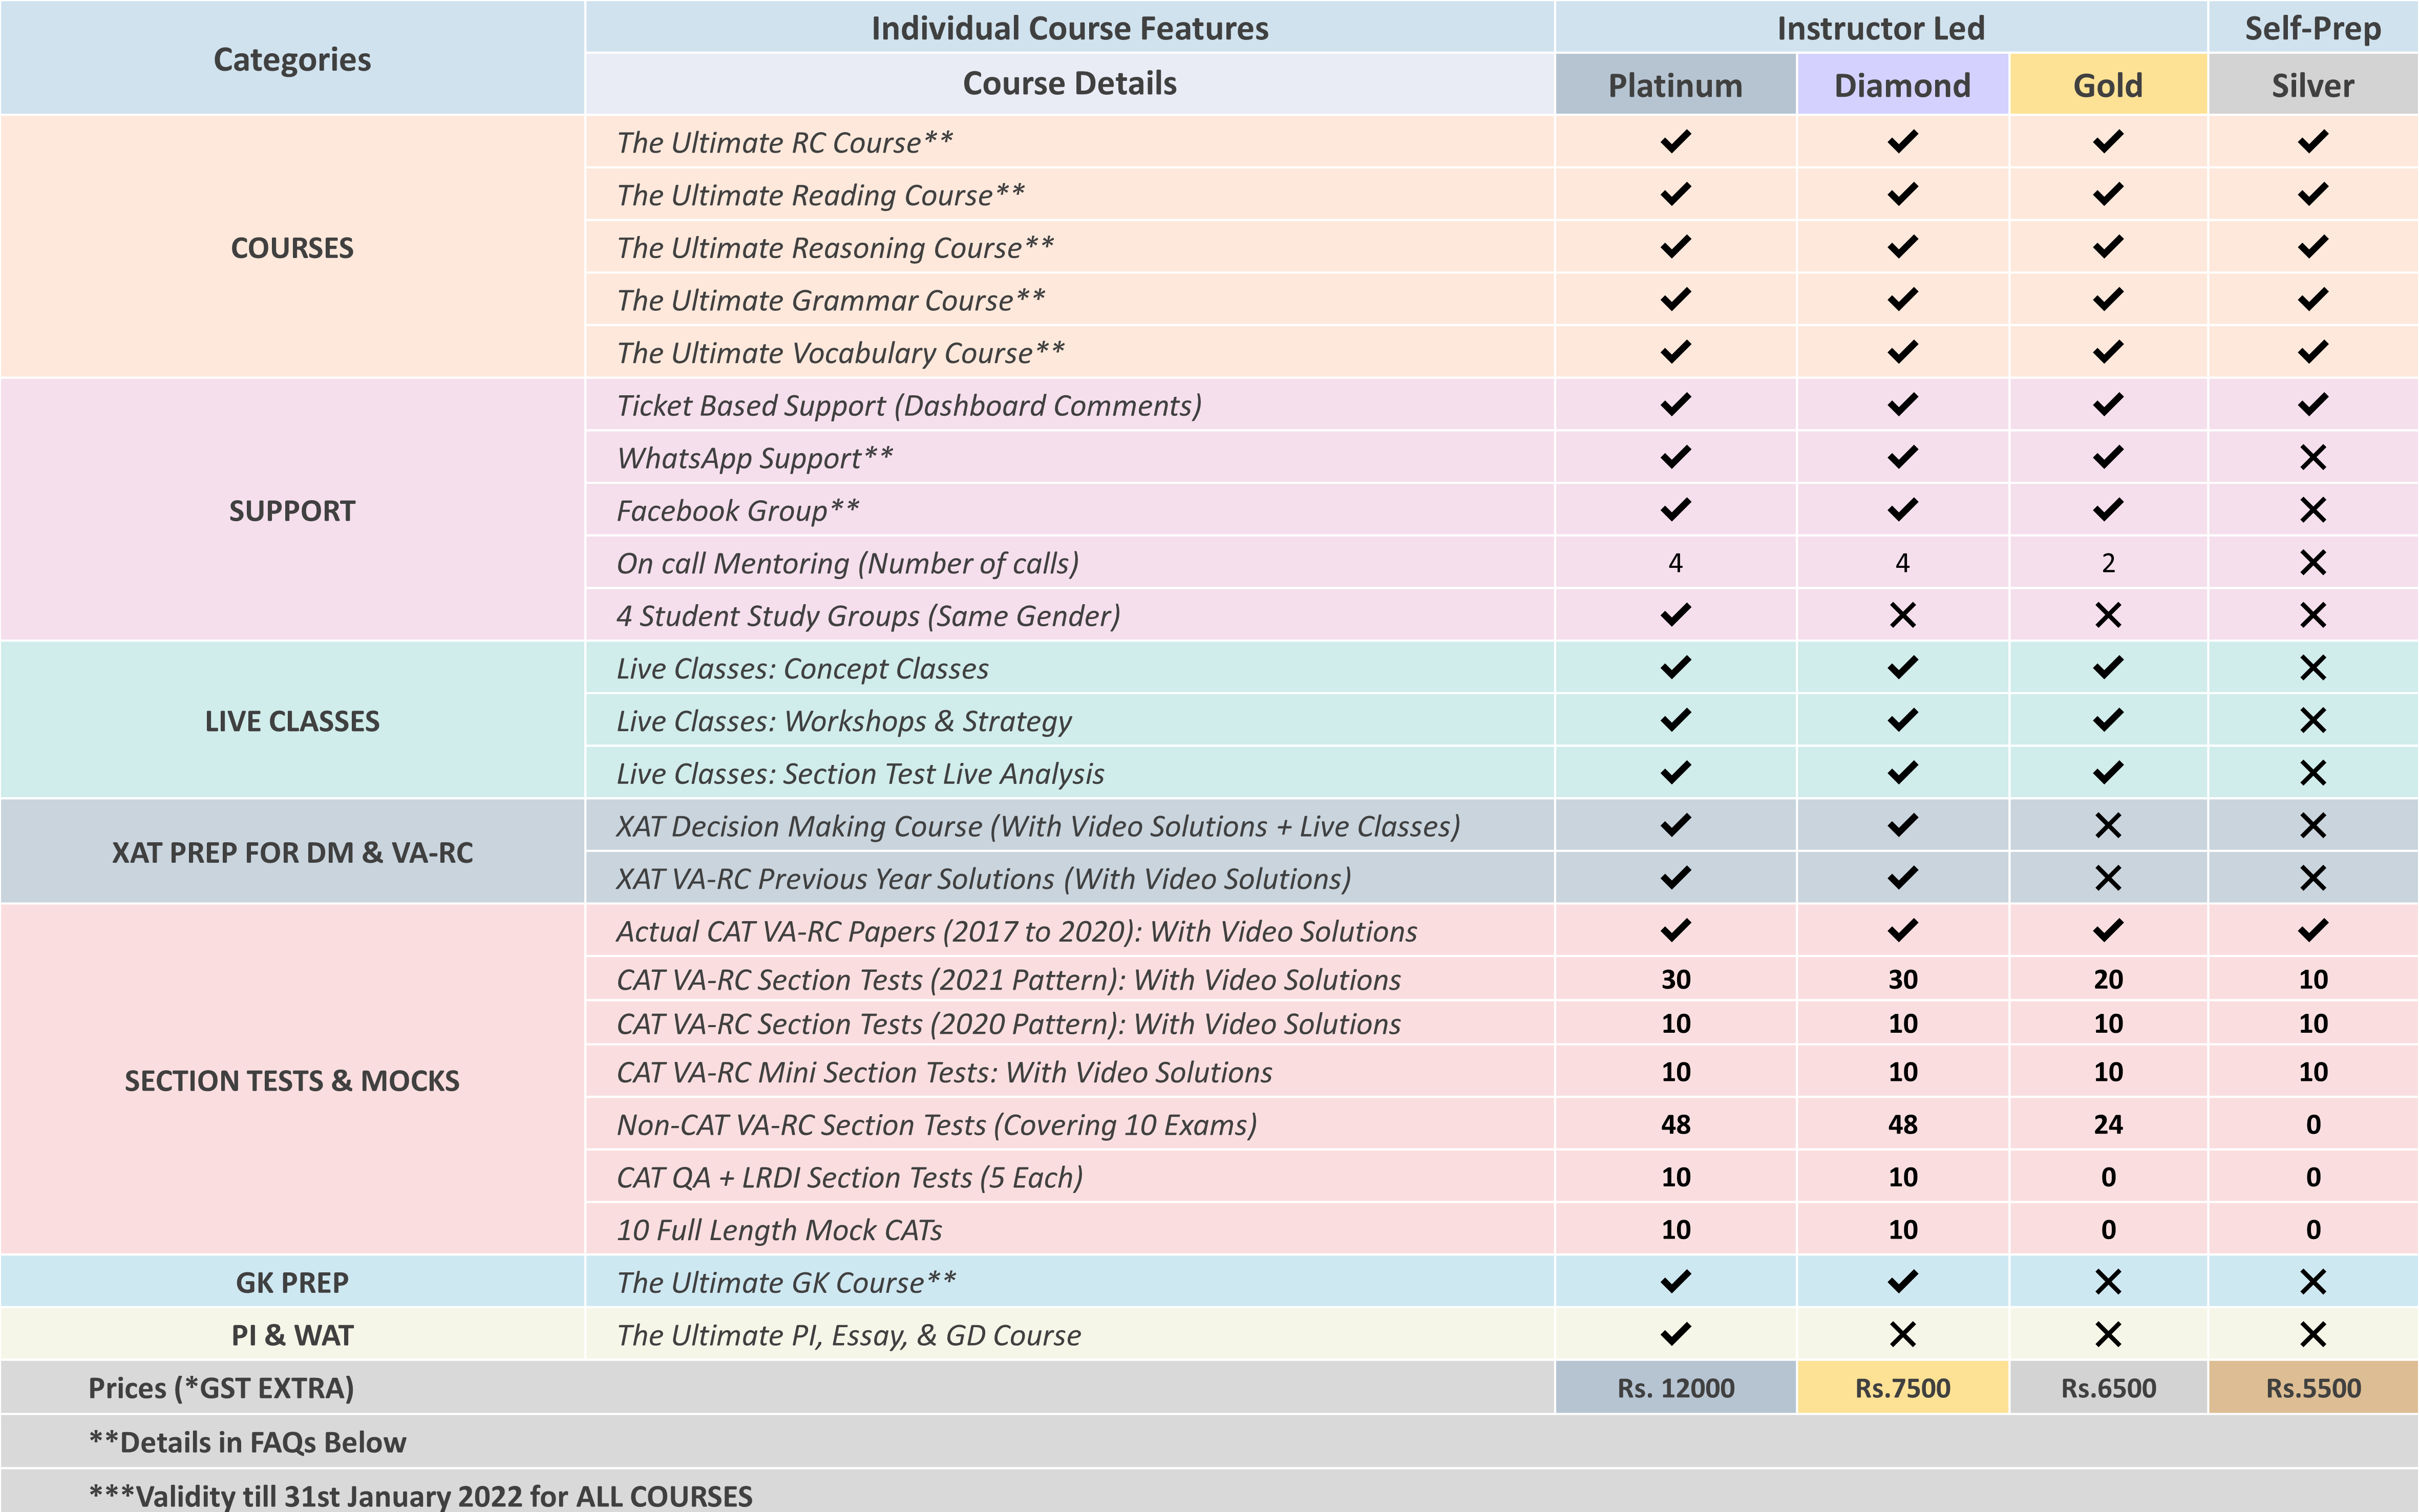Click Silver checkmark for Actual CAT VA-RC Papers
This screenshot has height=1512, width=2419.
coord(2312,931)
